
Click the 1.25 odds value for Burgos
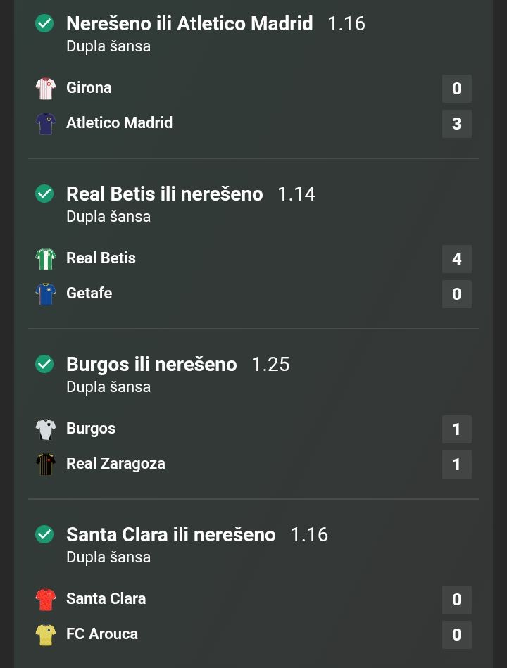[x=270, y=365]
